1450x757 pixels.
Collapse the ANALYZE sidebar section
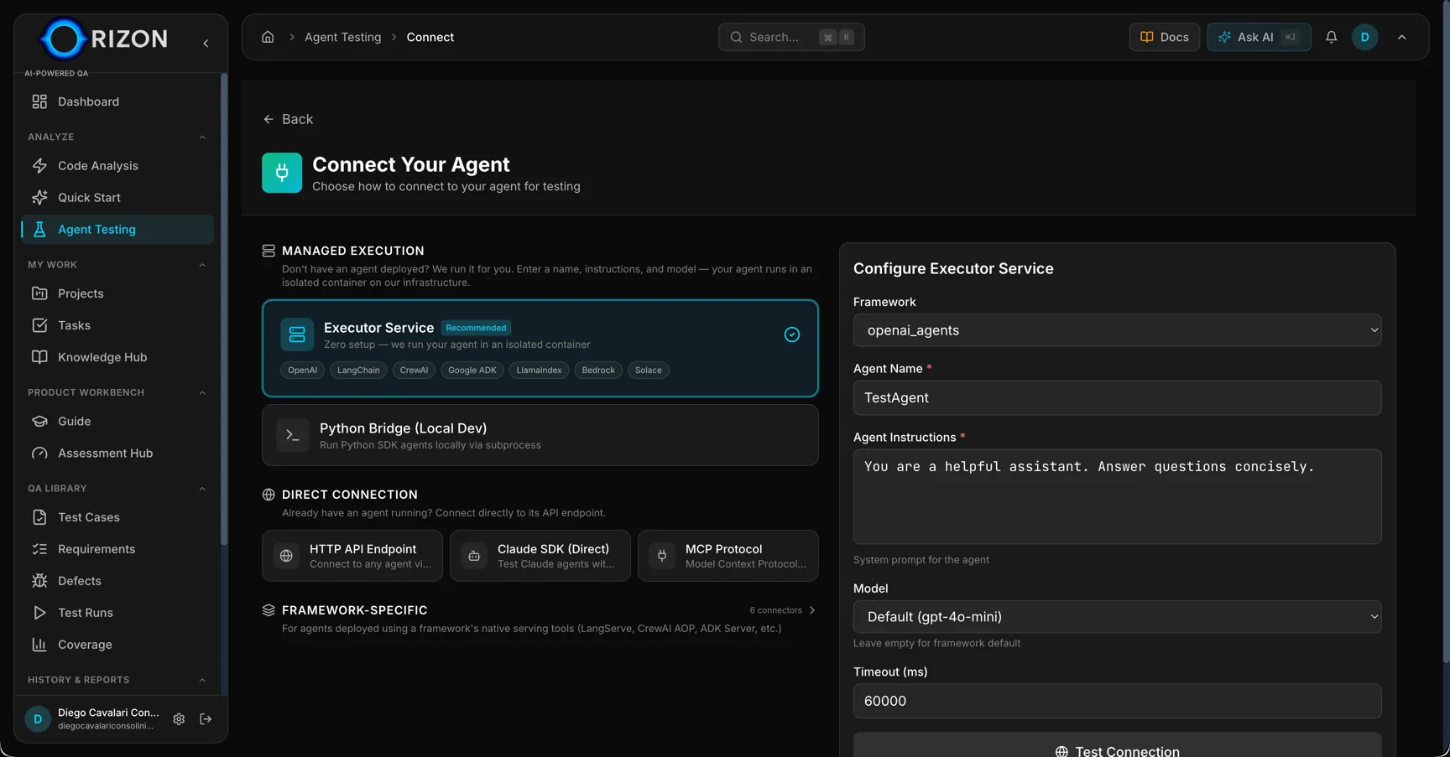[202, 137]
